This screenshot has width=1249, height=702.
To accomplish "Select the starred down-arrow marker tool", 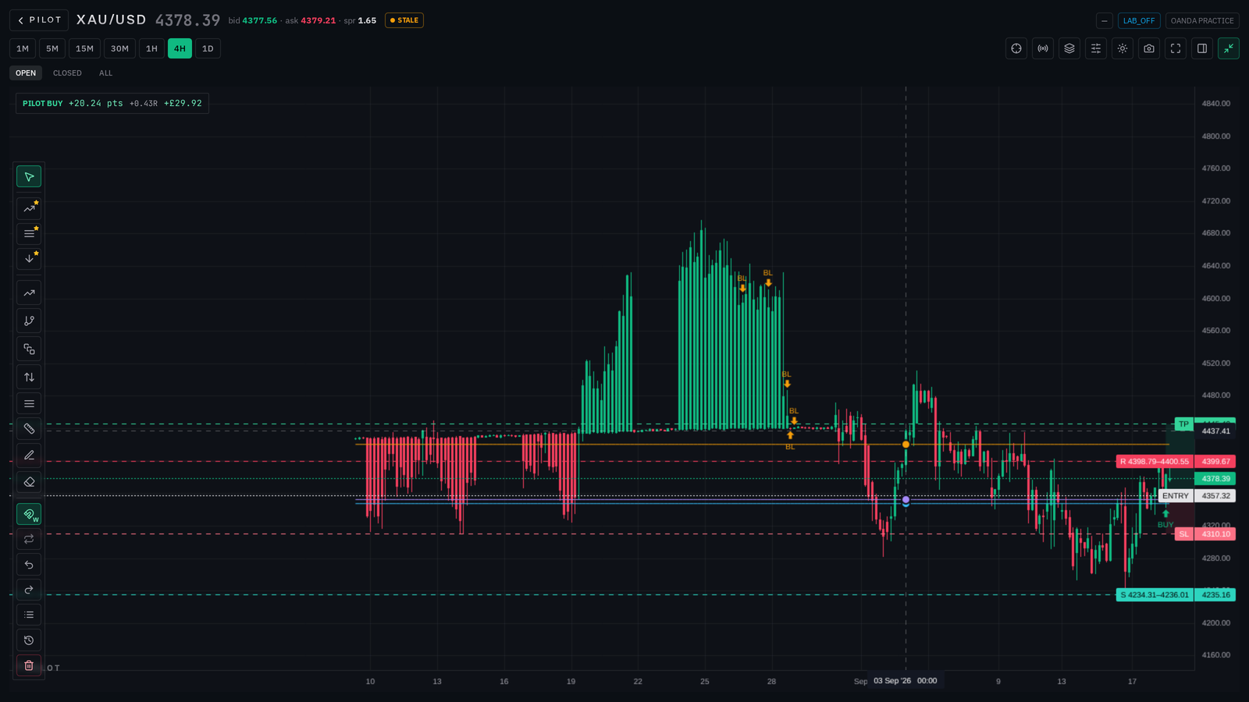I will click(29, 258).
